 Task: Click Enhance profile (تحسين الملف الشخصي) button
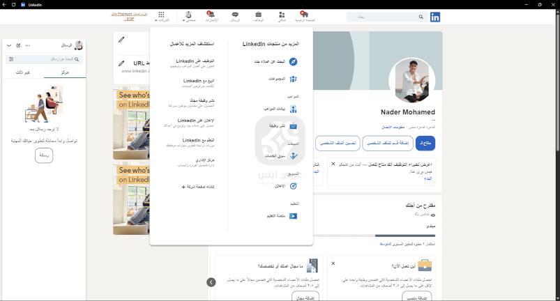coord(338,143)
